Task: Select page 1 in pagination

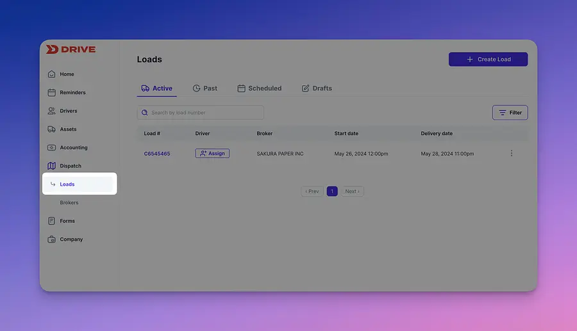Action: [332, 191]
